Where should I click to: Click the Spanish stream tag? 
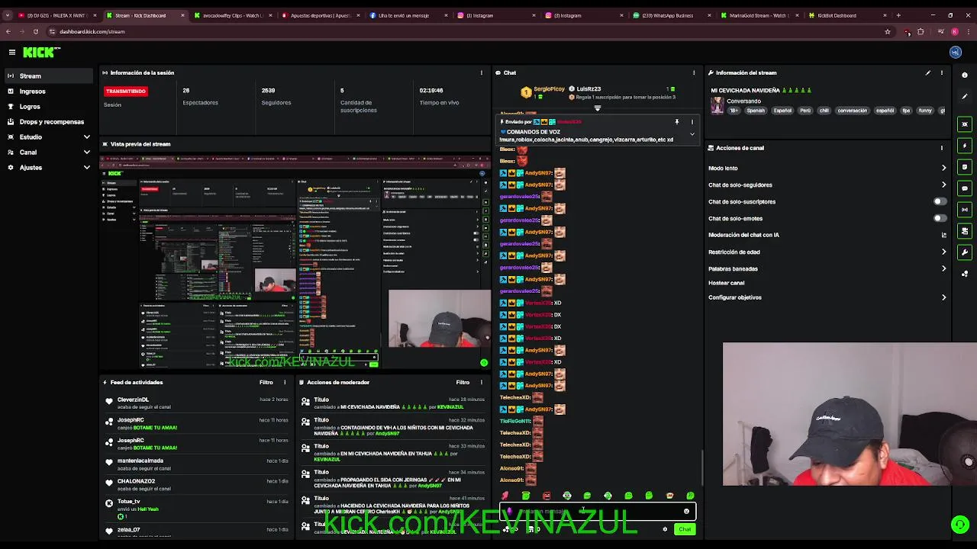(756, 111)
